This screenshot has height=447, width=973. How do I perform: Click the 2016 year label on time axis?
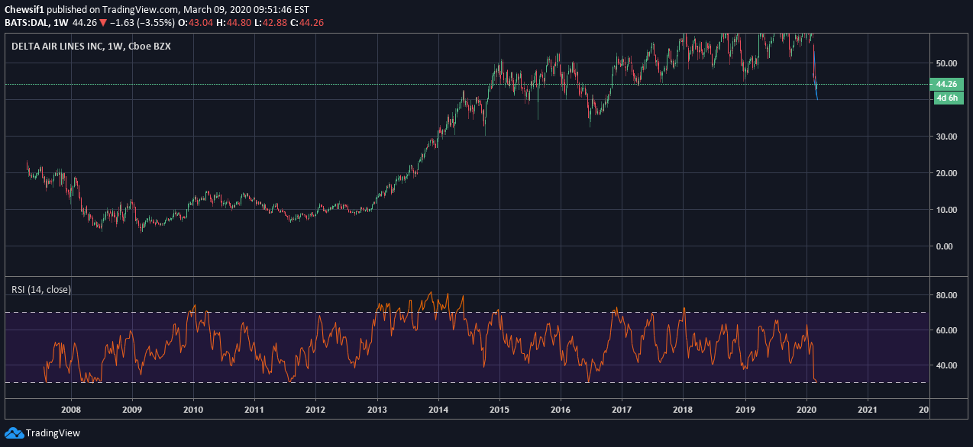[561, 410]
